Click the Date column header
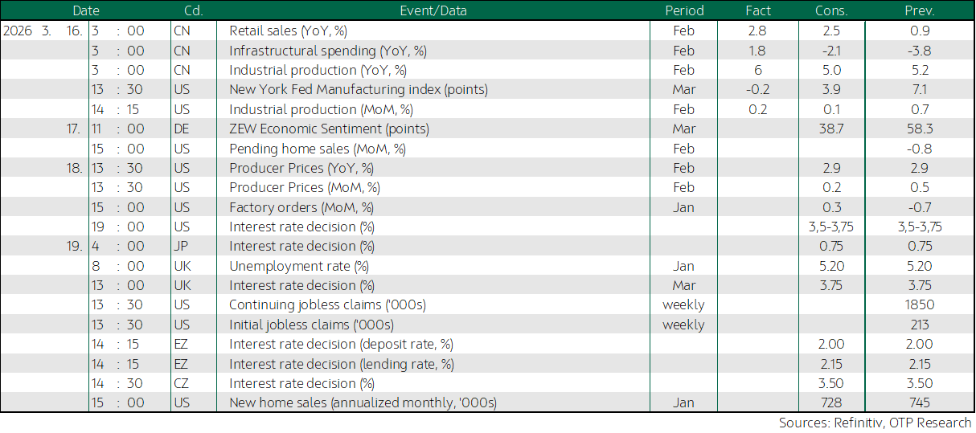The width and height of the screenshot is (976, 433). 86,11
